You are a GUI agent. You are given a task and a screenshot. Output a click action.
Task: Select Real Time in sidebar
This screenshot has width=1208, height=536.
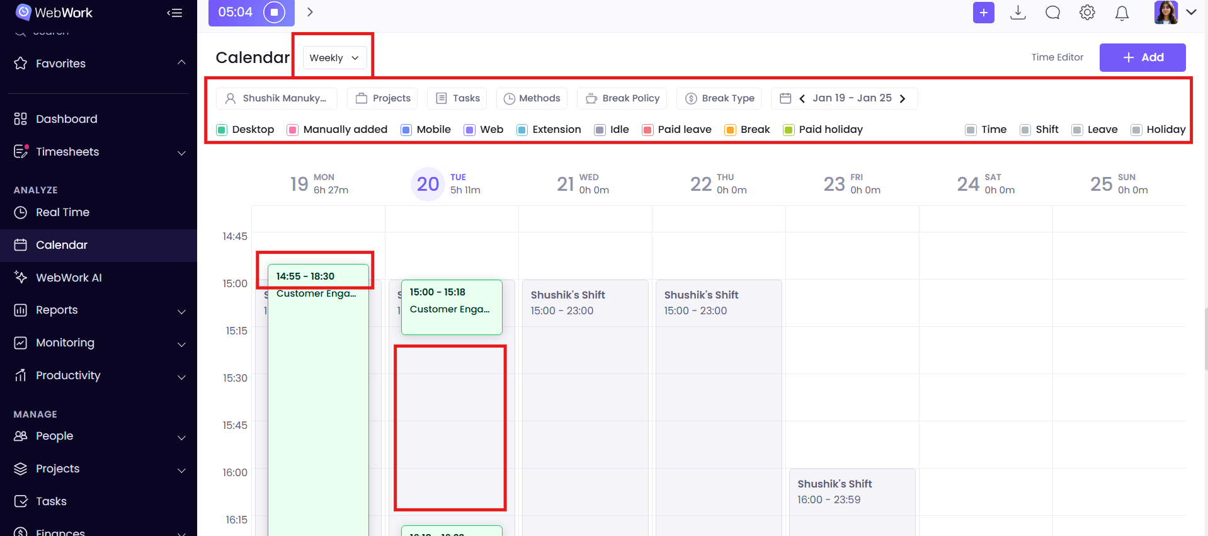tap(62, 212)
